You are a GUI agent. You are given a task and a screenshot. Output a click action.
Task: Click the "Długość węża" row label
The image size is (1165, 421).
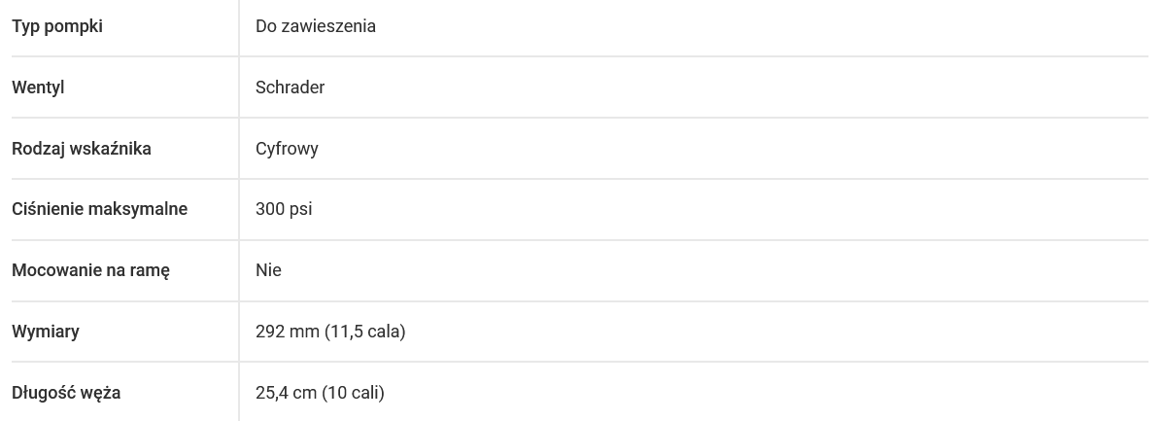click(x=66, y=393)
